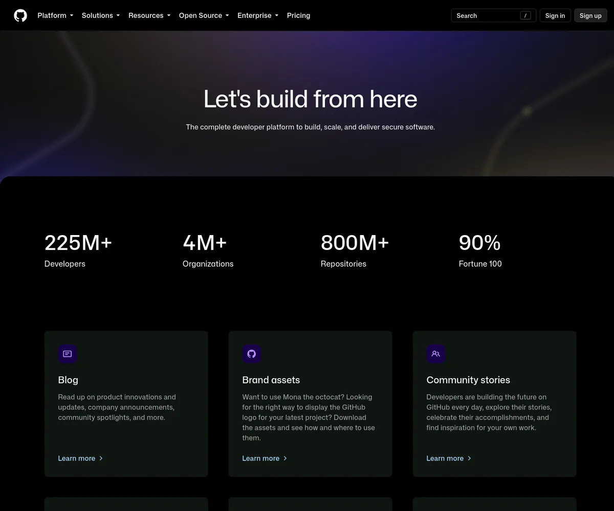614x511 pixels.
Task: Click the Community stories people icon
Action: (x=436, y=354)
